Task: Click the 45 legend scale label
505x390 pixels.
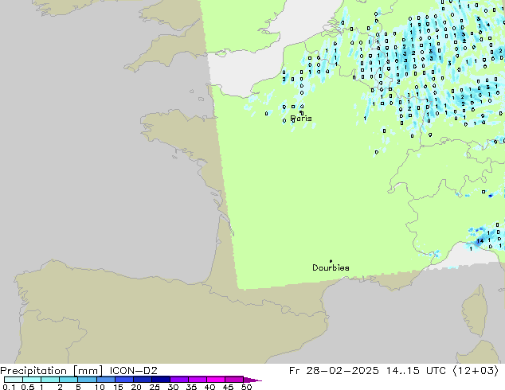Action: (x=228, y=387)
